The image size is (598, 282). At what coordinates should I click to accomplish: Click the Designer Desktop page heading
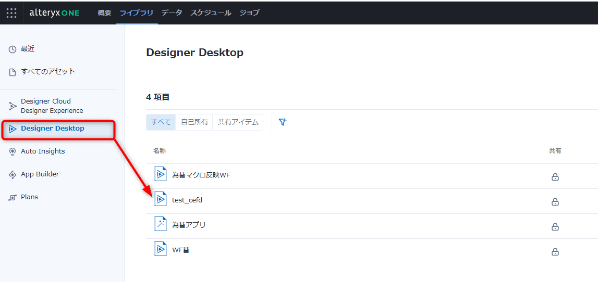pos(194,53)
